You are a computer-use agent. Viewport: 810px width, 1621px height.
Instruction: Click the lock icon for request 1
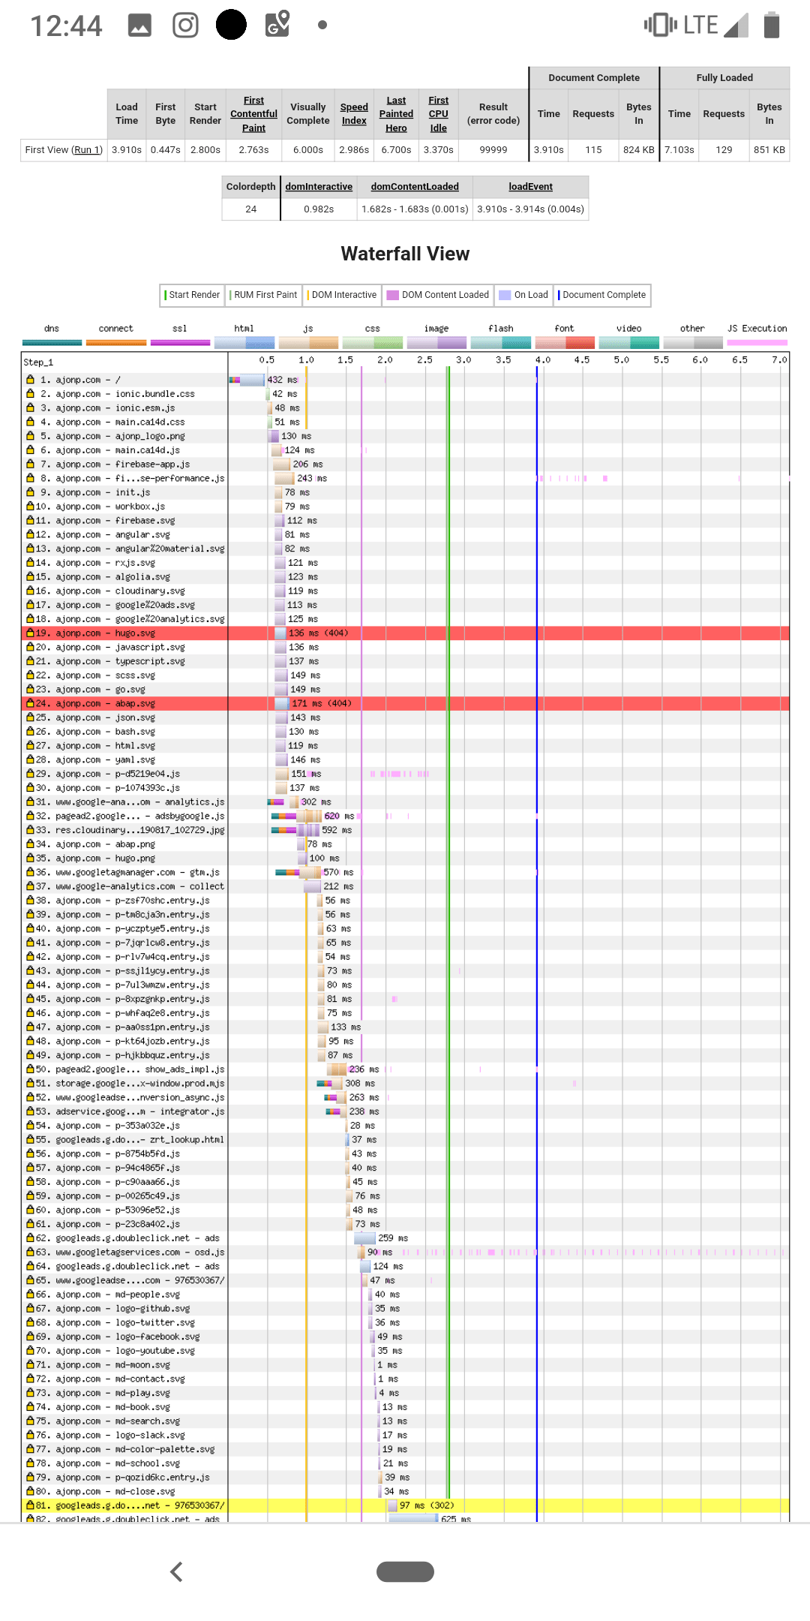[30, 379]
